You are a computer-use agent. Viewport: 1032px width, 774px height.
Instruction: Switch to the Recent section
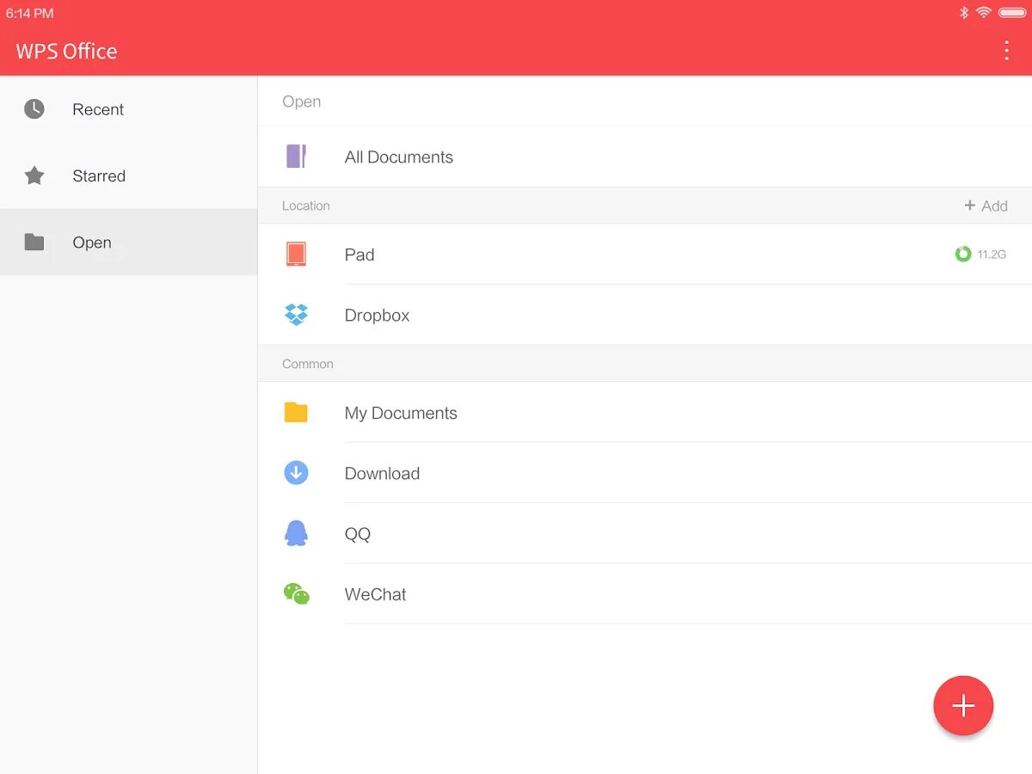97,109
